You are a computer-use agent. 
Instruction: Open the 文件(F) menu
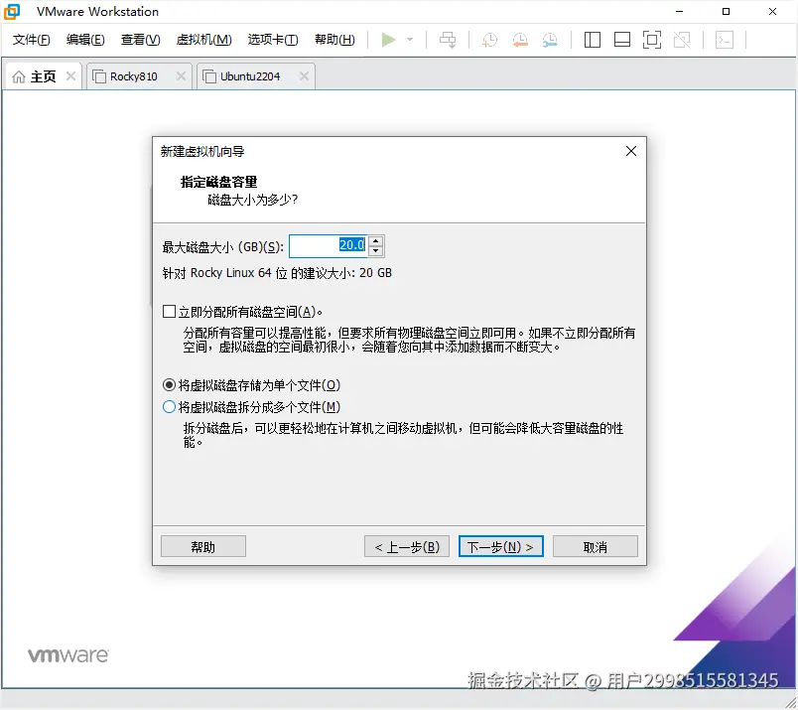(31, 40)
